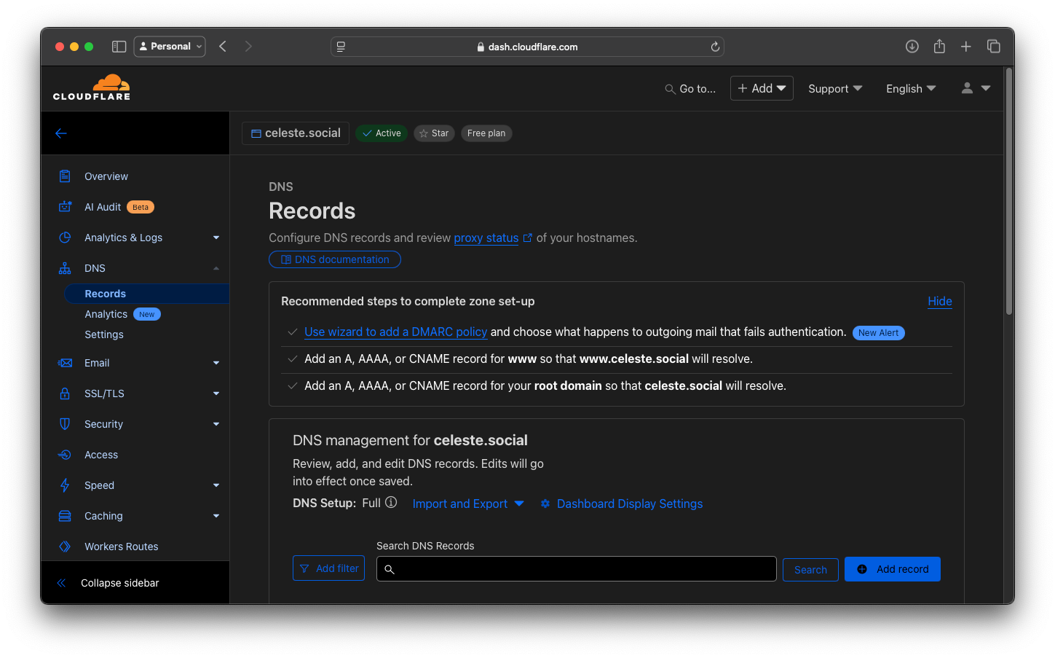The width and height of the screenshot is (1055, 658).
Task: Click the Analytics & Logs pie icon
Action: click(65, 238)
